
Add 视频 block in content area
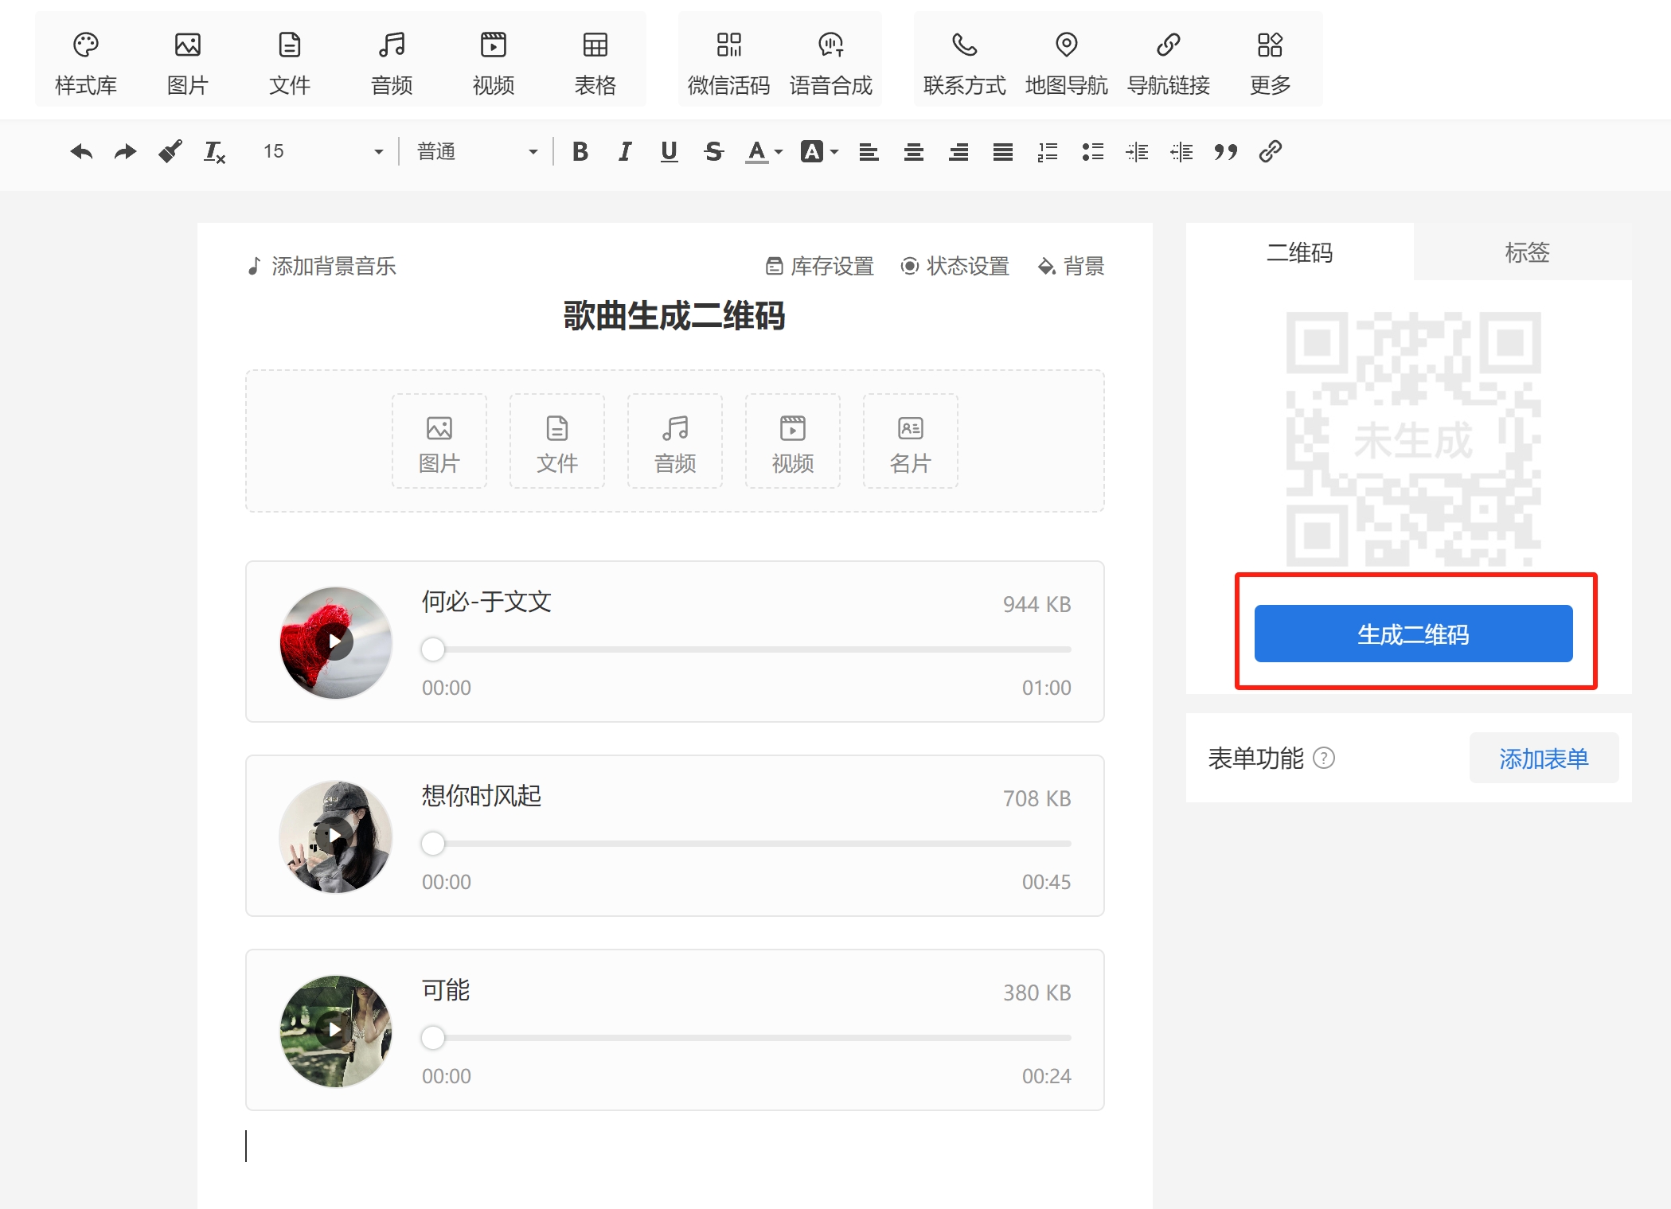point(793,441)
